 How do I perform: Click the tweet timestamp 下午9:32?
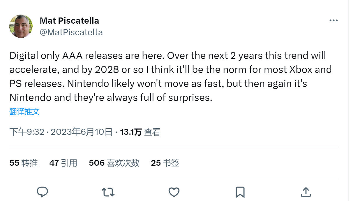(27, 132)
